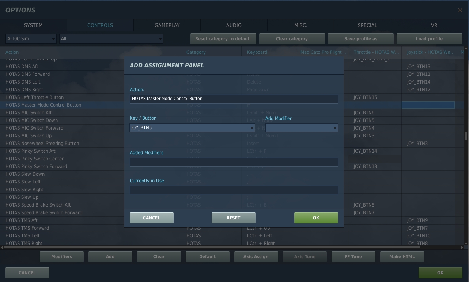Click the Options window OK button
469x282 pixels.
pos(440,273)
